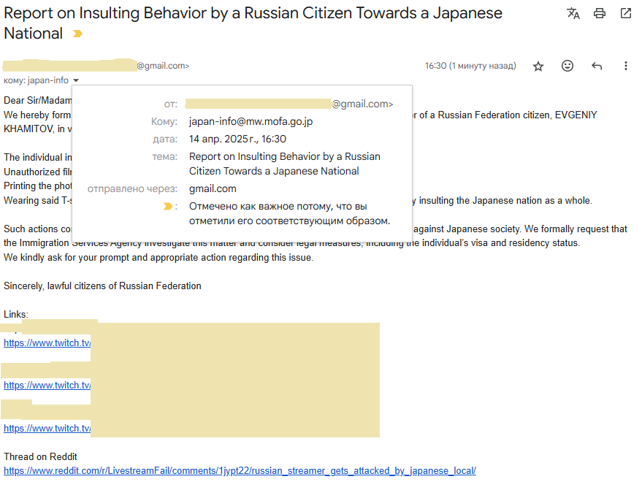
Task: Click 'Sincerely, lawful citizens of Russian Federation' line
Action: [x=102, y=286]
